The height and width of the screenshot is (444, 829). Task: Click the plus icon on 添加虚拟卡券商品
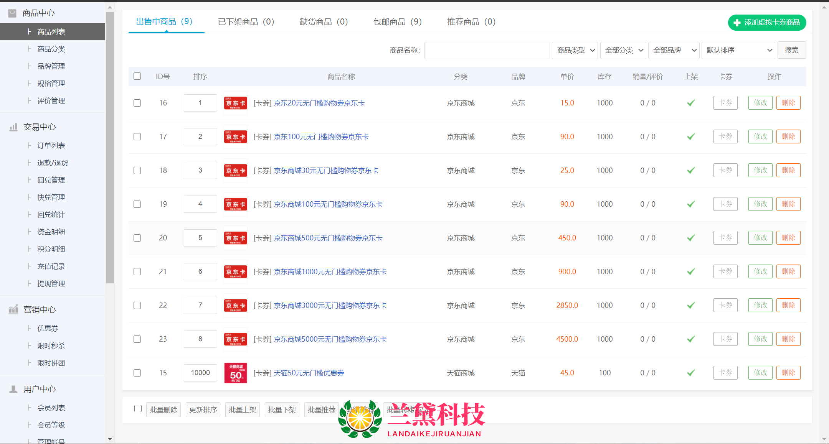[737, 23]
